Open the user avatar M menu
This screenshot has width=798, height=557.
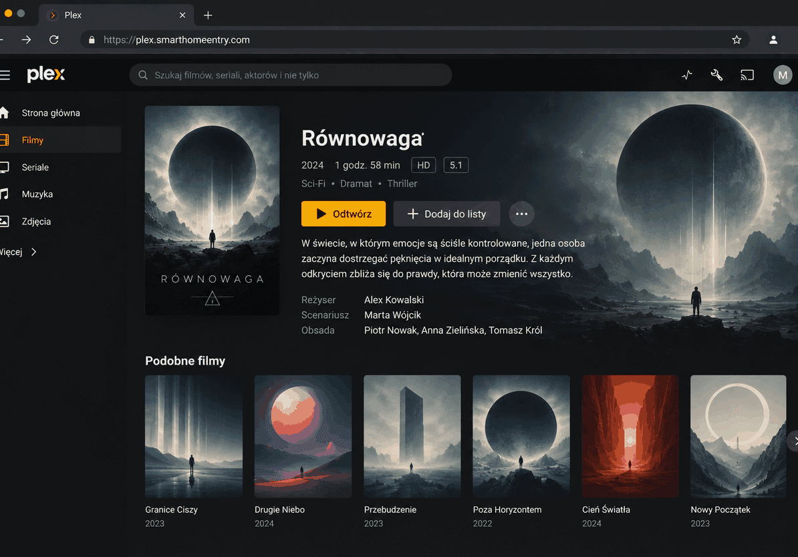pyautogui.click(x=783, y=75)
